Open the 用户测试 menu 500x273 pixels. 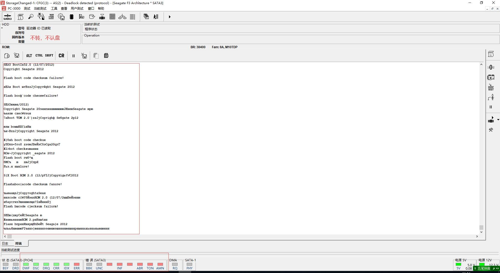(77, 8)
